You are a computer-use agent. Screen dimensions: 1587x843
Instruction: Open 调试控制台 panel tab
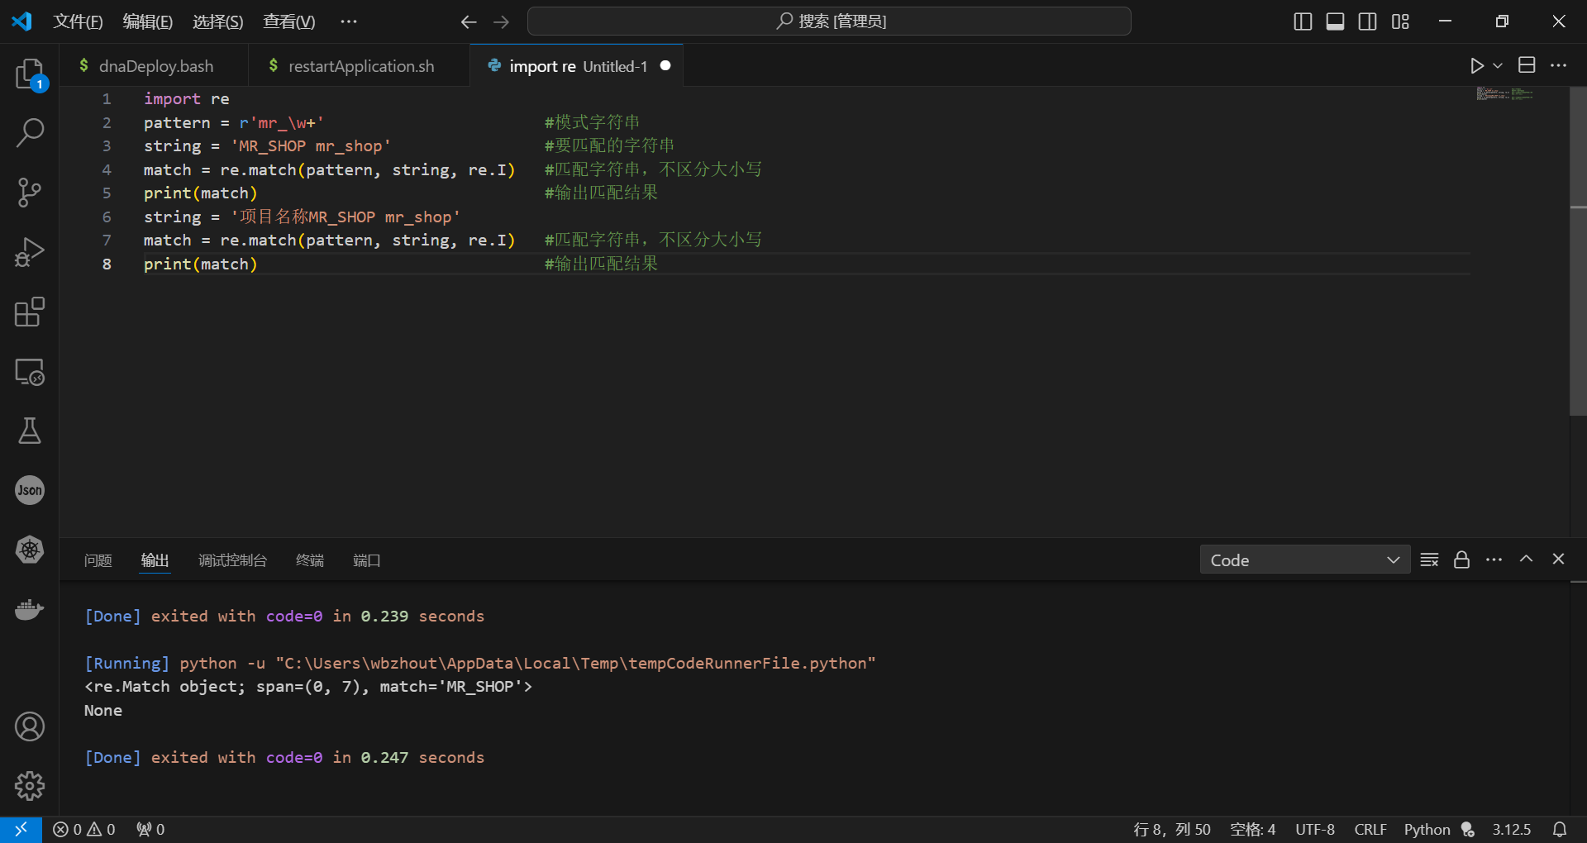tap(232, 560)
